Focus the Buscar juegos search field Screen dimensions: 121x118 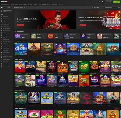(x=96, y=8)
